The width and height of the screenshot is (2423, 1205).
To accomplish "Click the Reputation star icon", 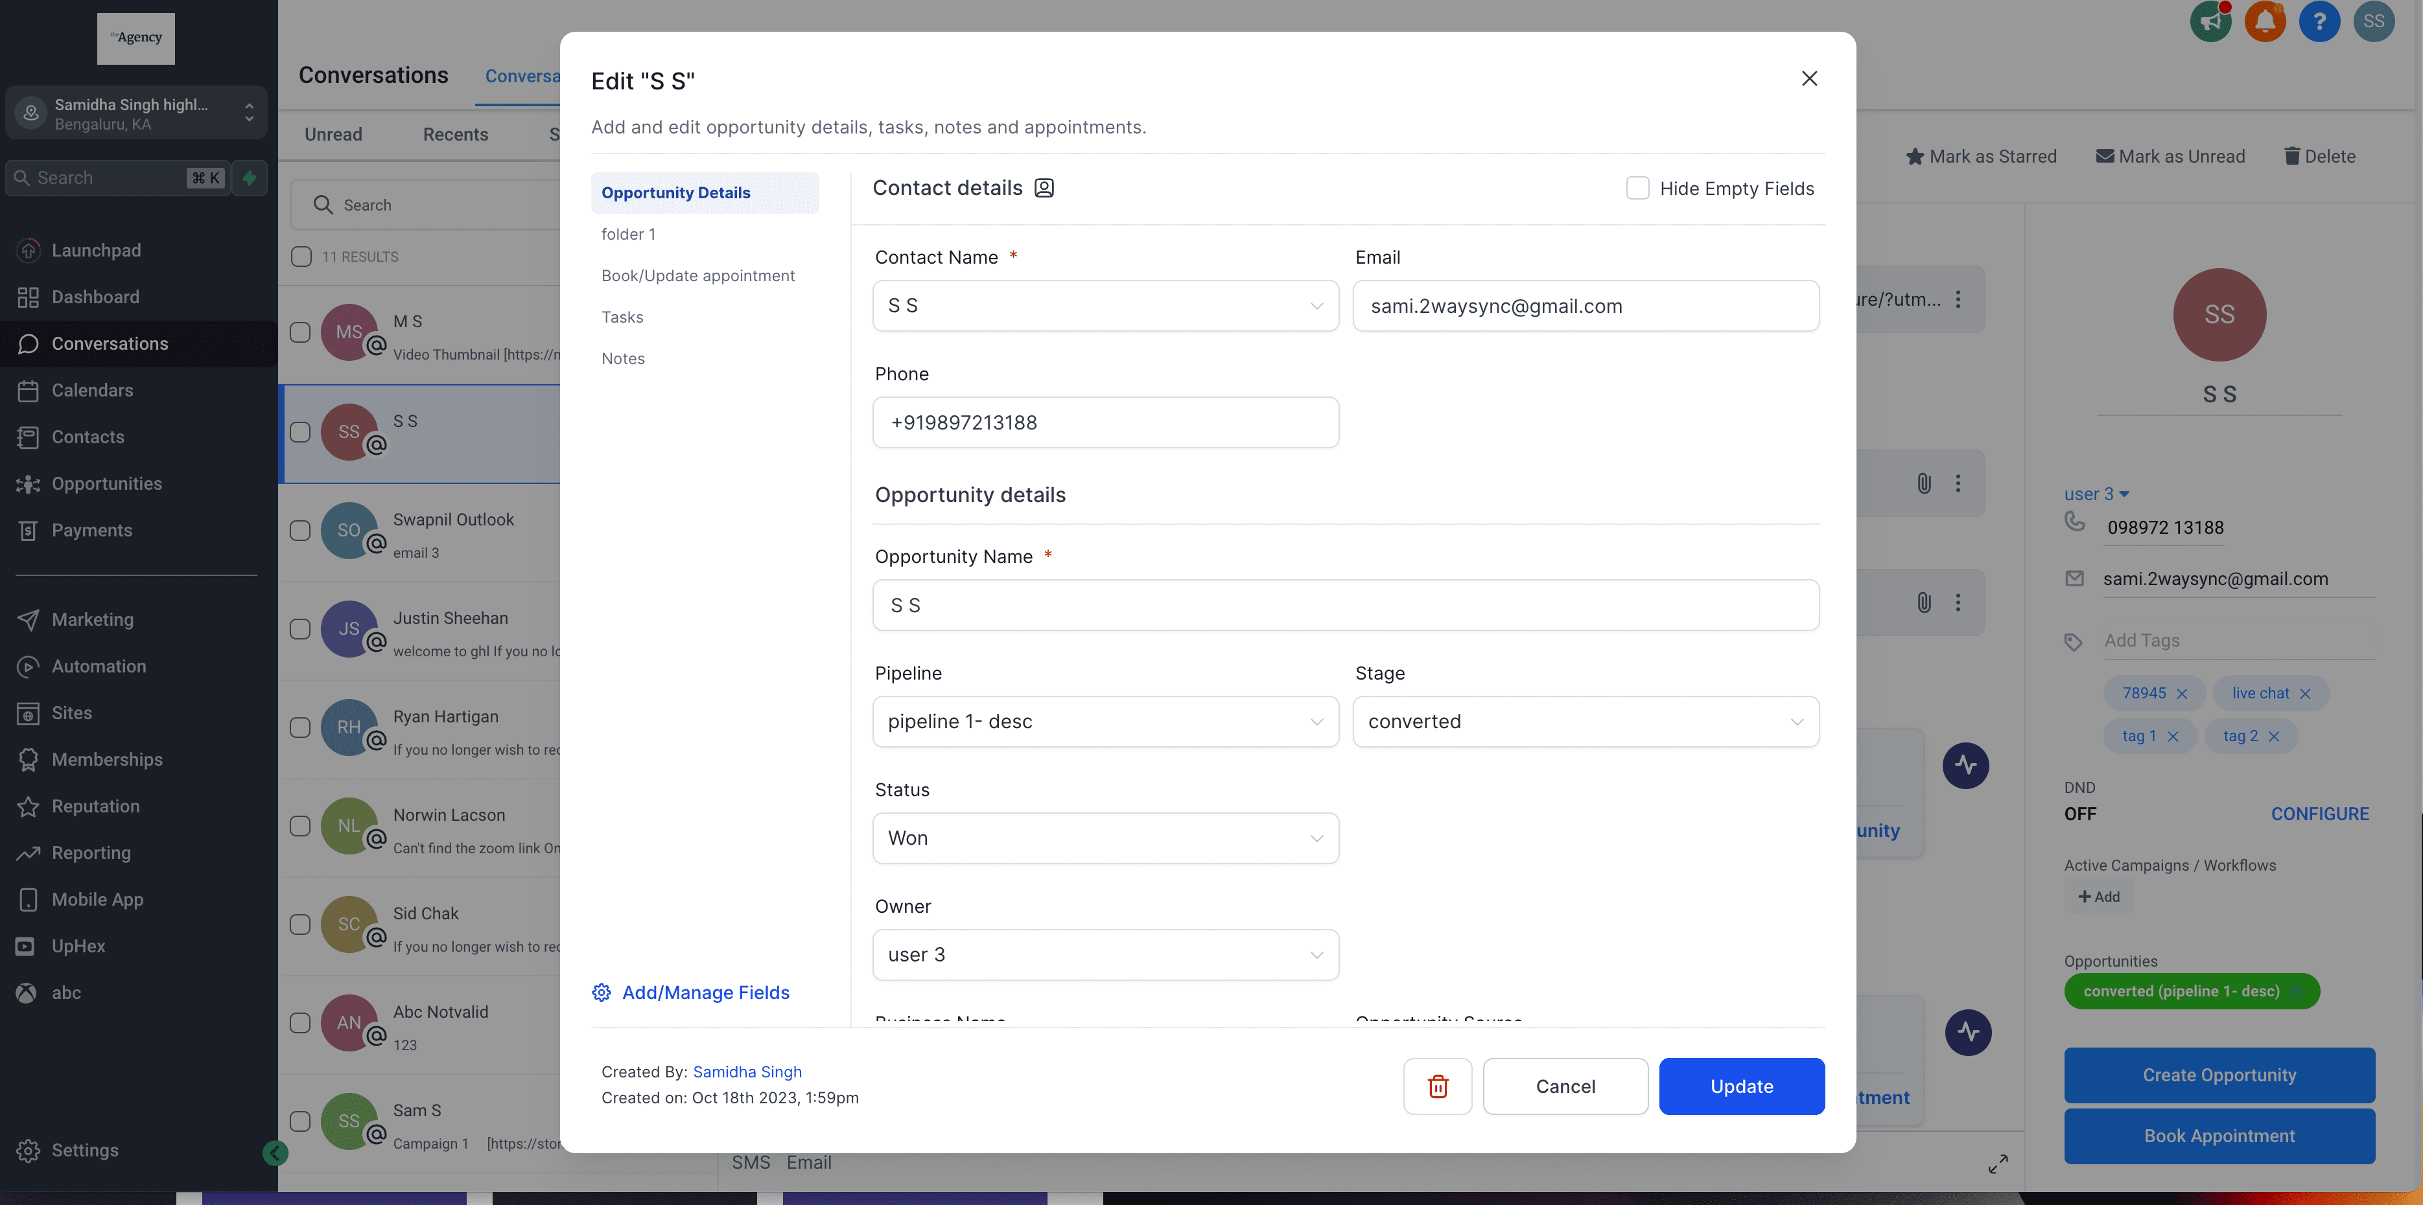I will pyautogui.click(x=29, y=807).
